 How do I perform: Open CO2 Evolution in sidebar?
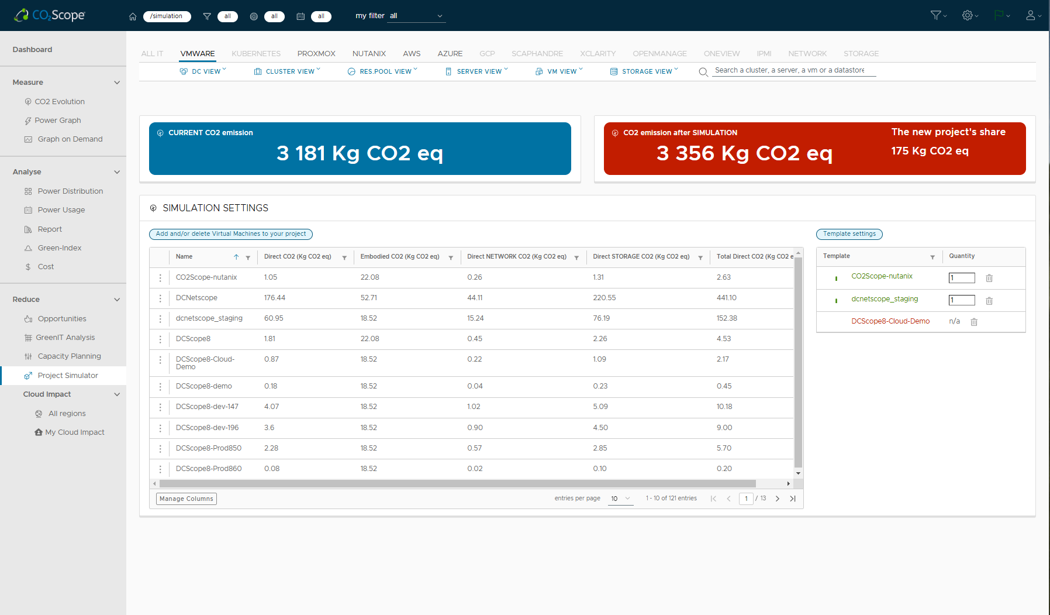(x=60, y=102)
